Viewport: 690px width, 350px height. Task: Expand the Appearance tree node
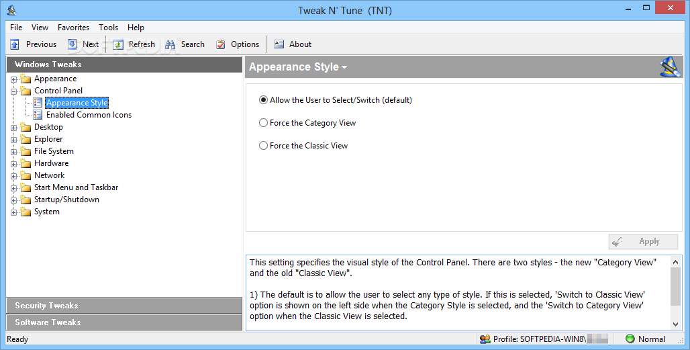[x=13, y=80]
